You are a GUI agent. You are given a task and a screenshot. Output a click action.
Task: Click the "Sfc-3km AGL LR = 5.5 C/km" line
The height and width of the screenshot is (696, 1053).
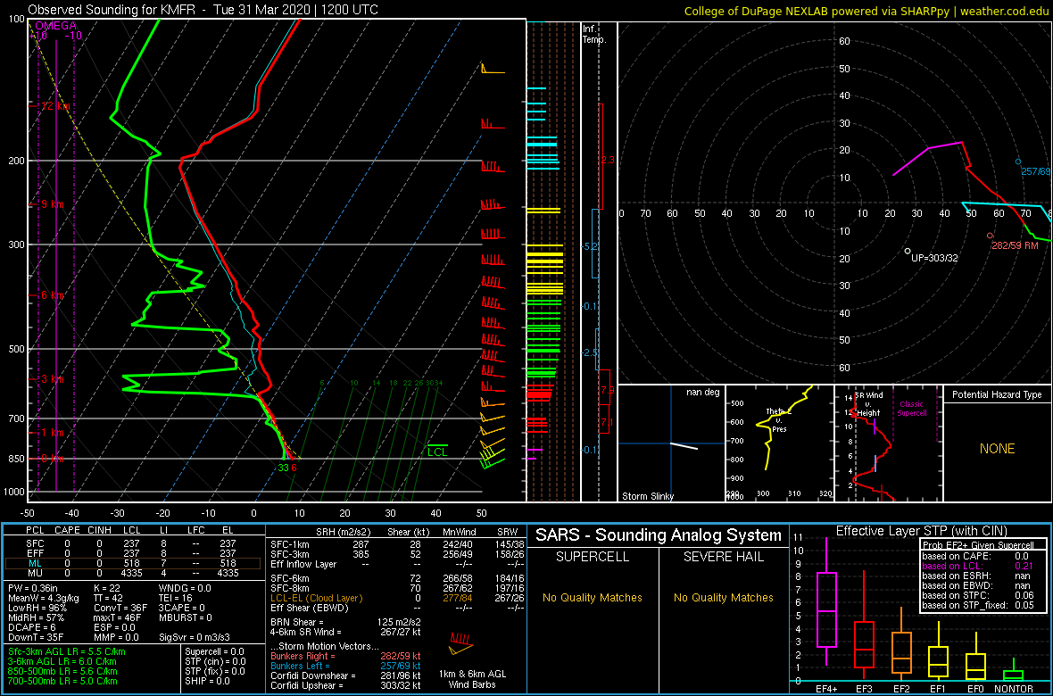pos(67,651)
